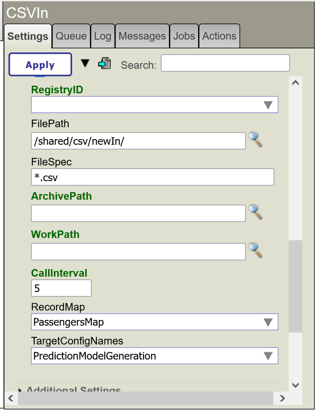
Task: Click the document icon beside Search
Action: pos(104,64)
